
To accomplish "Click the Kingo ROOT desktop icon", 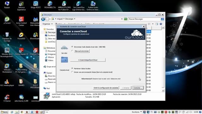I will pos(36,5).
